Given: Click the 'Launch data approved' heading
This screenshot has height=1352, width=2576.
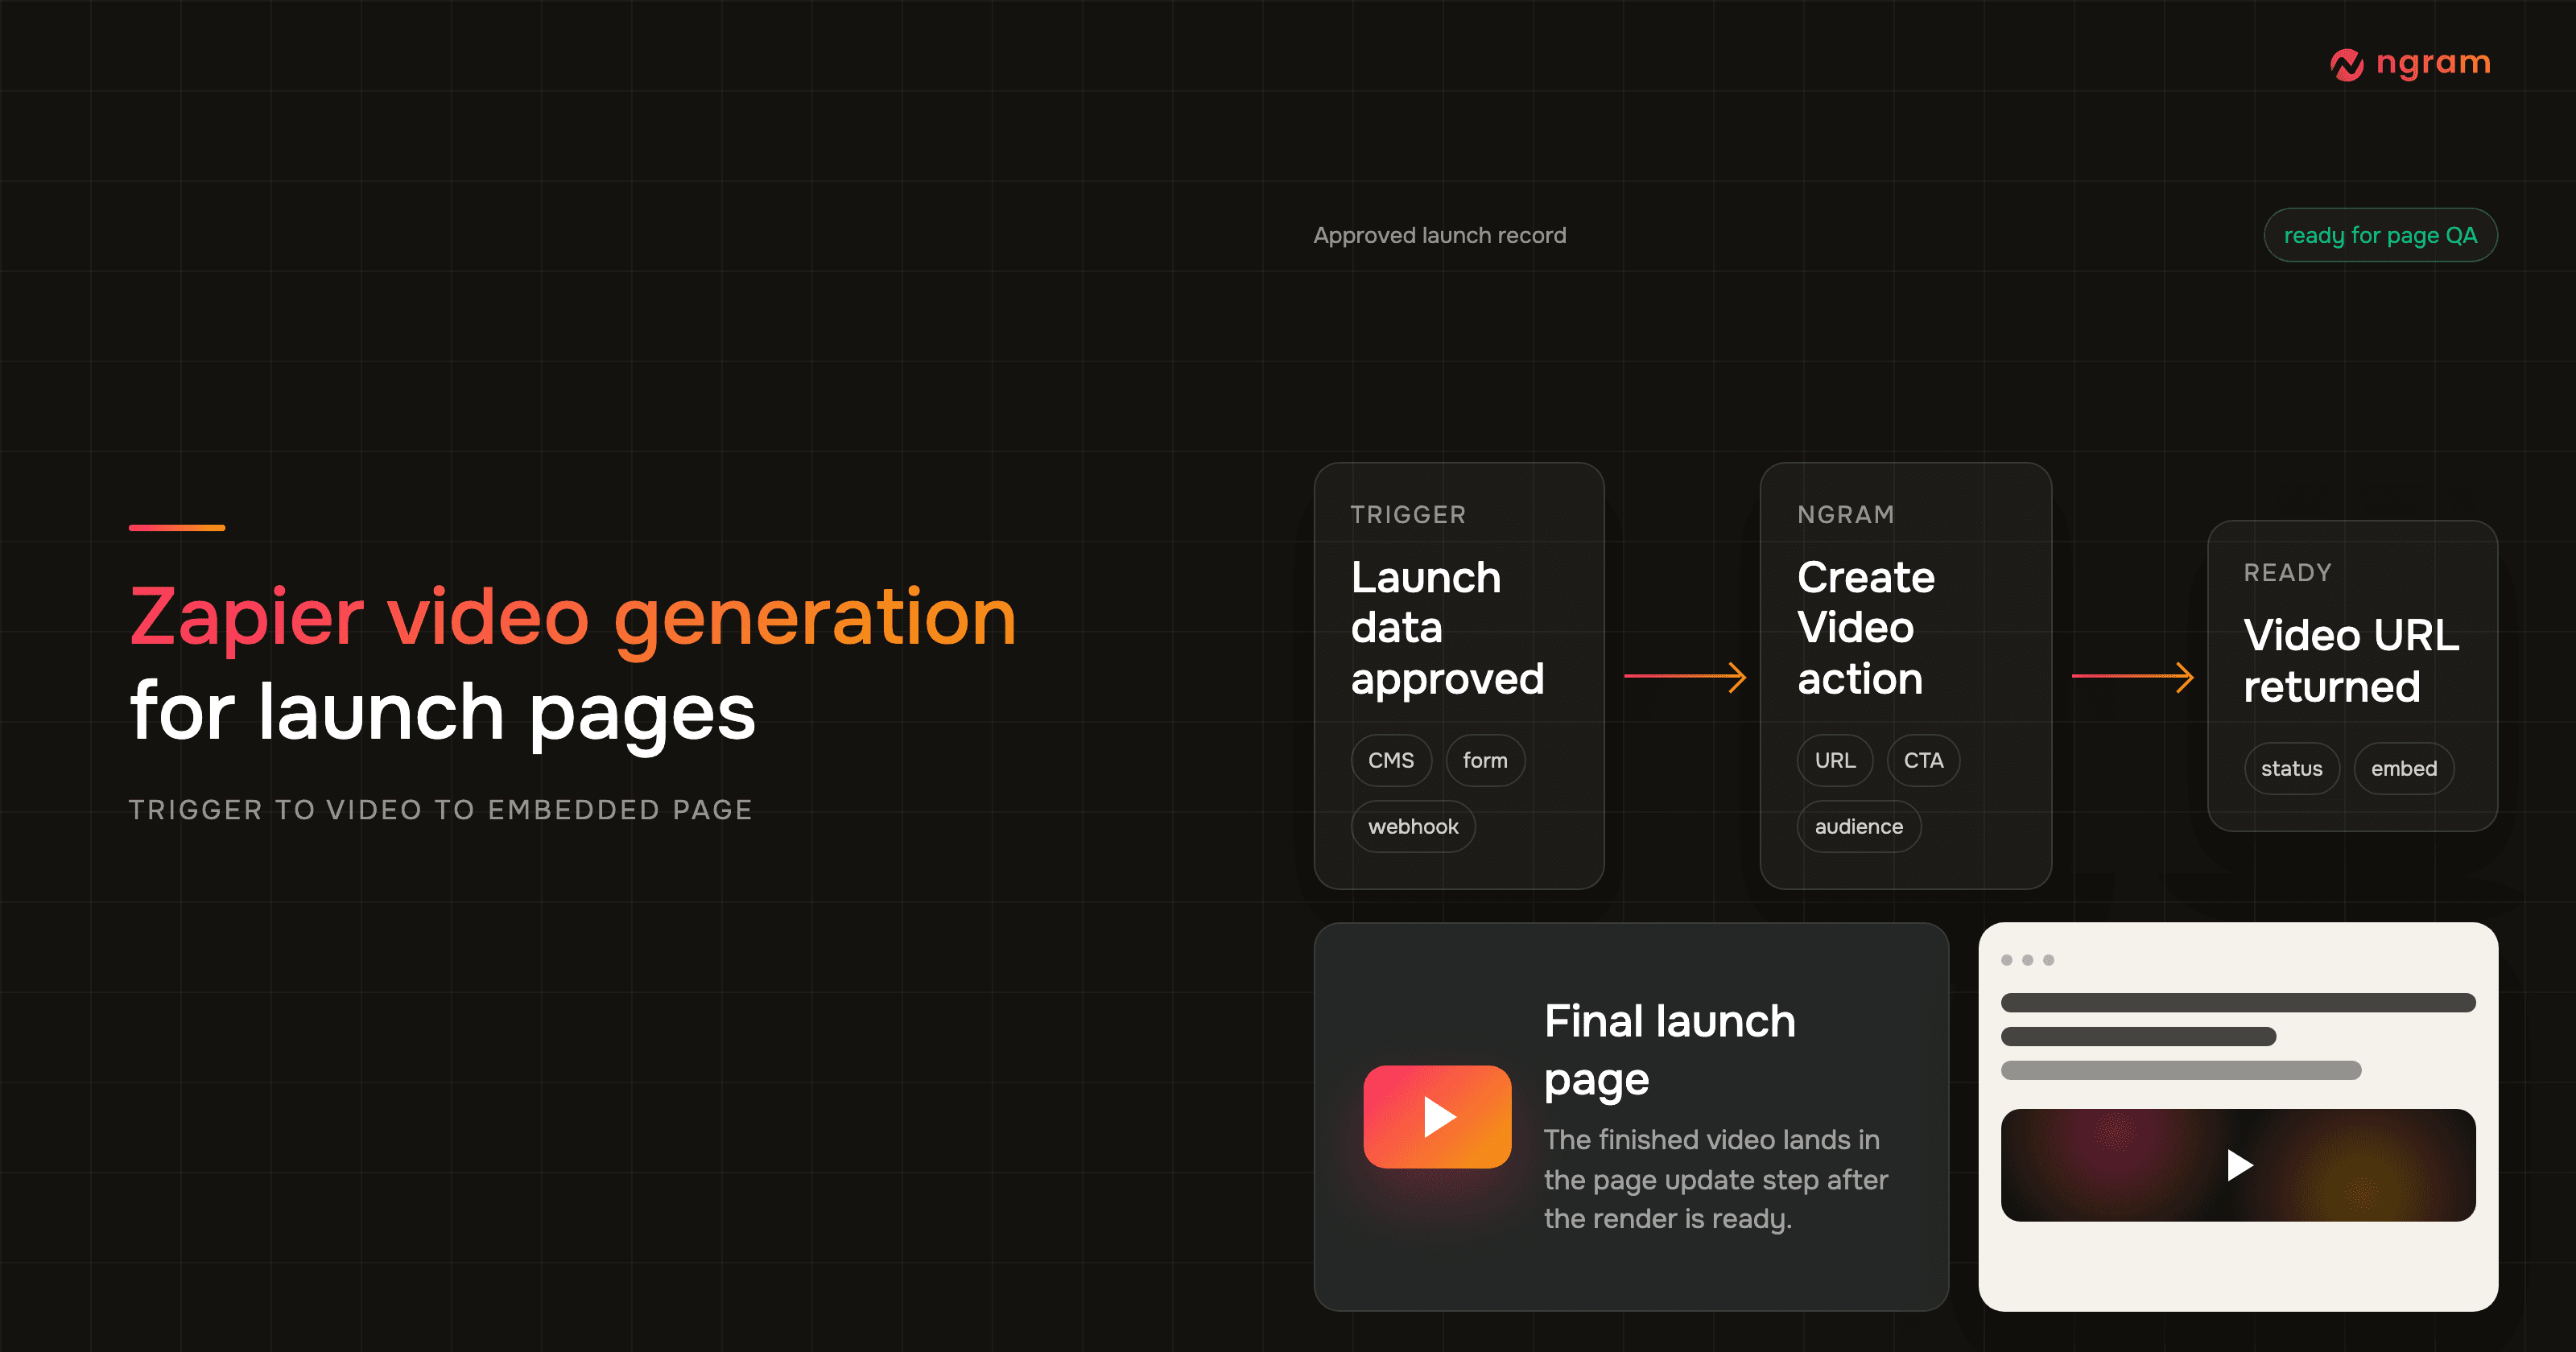Looking at the screenshot, I should (x=1447, y=628).
